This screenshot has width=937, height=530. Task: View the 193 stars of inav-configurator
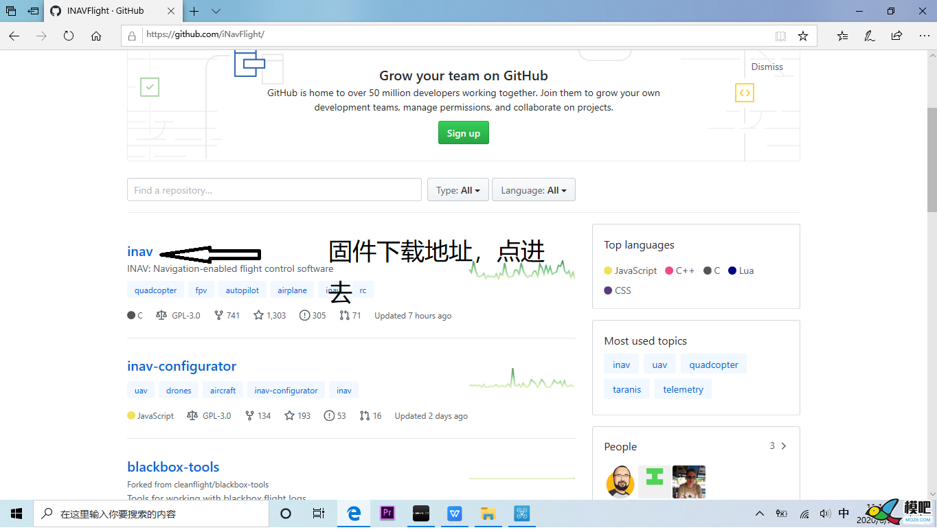[297, 416]
